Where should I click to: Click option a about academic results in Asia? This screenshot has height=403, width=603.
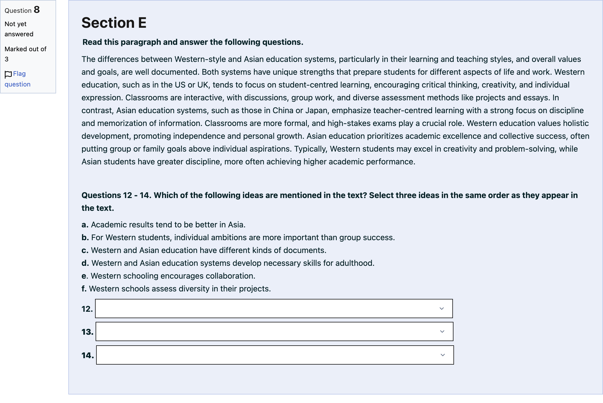[163, 225]
